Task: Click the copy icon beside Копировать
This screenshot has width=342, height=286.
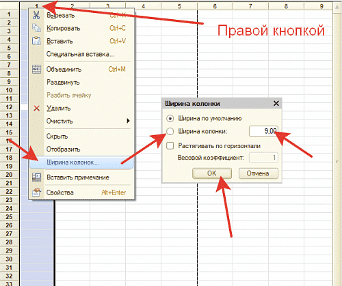Action: click(36, 28)
